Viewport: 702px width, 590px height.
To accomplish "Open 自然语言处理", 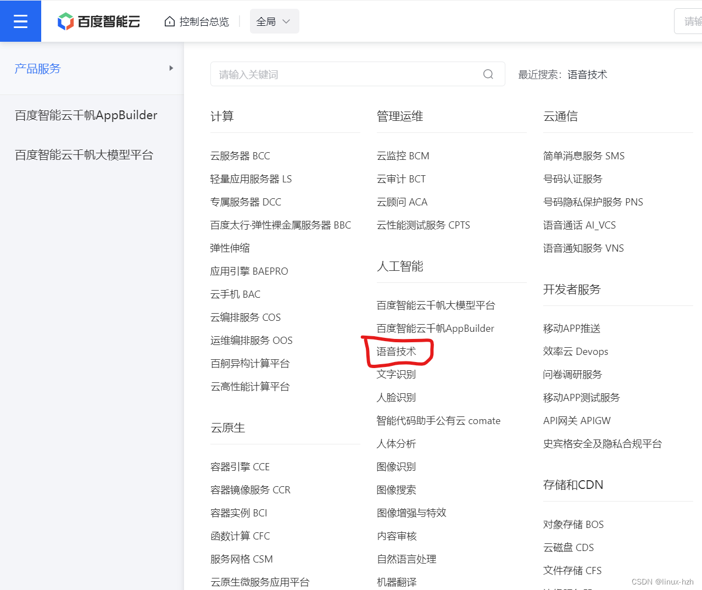I will coord(406,559).
